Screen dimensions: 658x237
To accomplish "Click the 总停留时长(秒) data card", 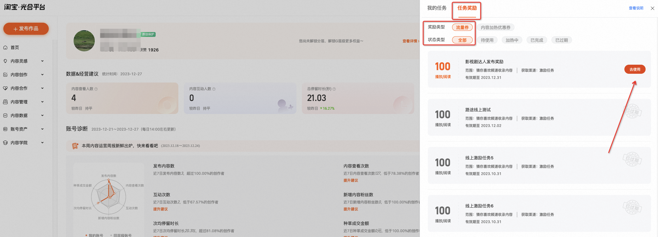I will 358,98.
